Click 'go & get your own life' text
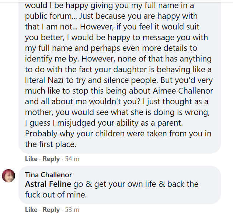Viewport: 233px width, 213px height. pyautogui.click(x=115, y=184)
